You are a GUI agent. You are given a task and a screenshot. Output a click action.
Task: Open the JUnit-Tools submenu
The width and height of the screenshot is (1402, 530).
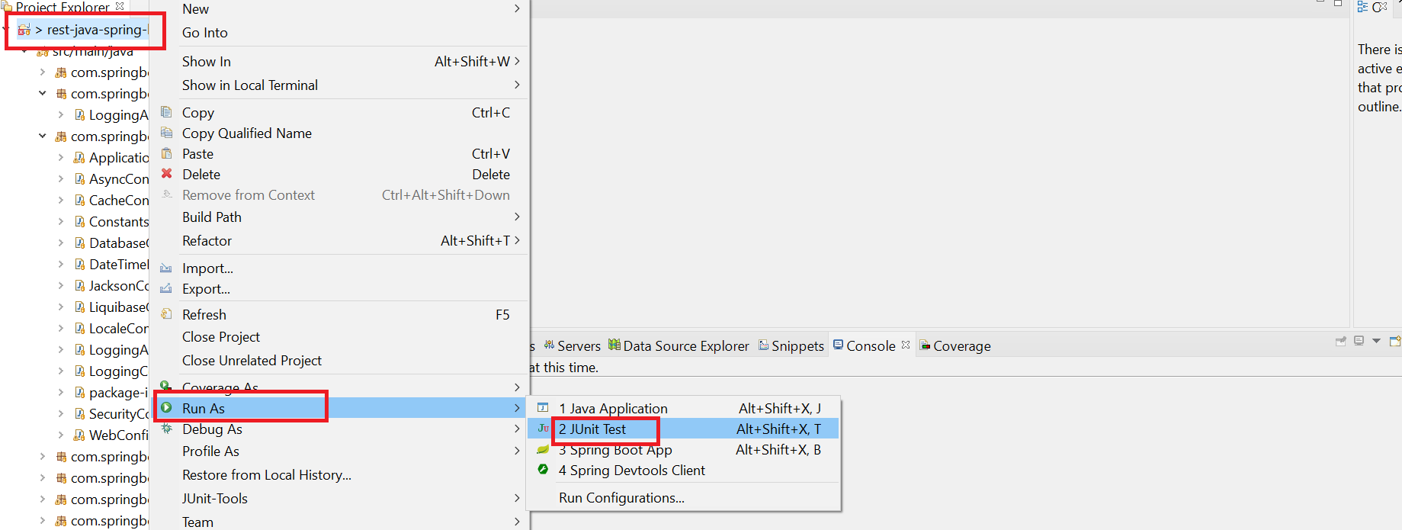click(340, 498)
